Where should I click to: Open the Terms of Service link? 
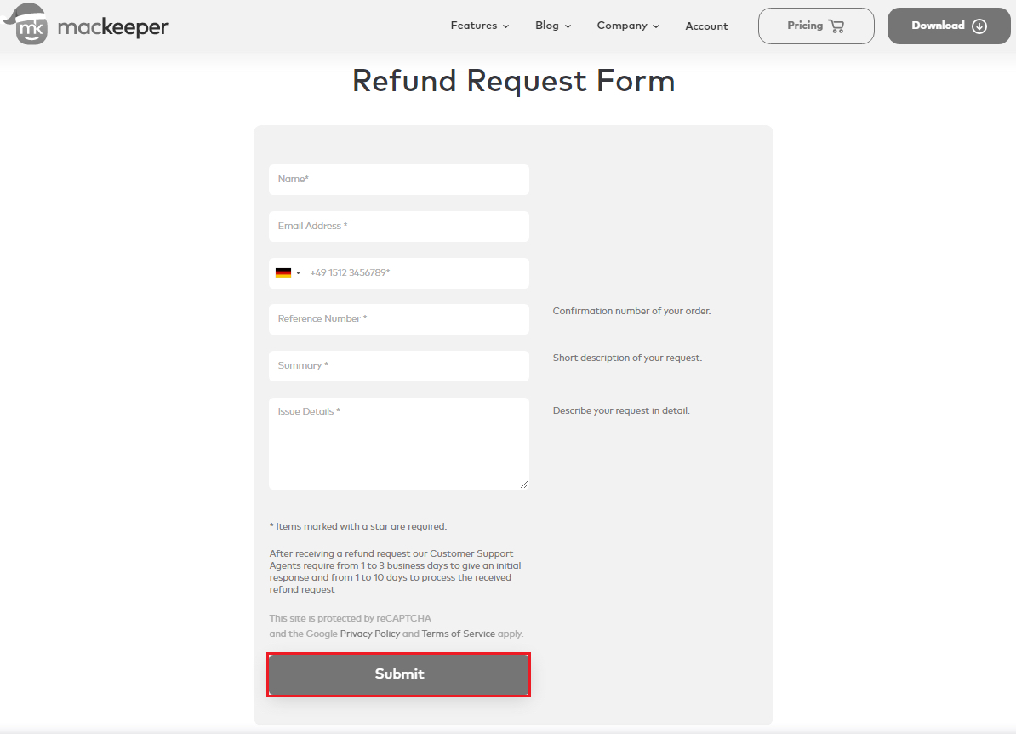click(458, 634)
